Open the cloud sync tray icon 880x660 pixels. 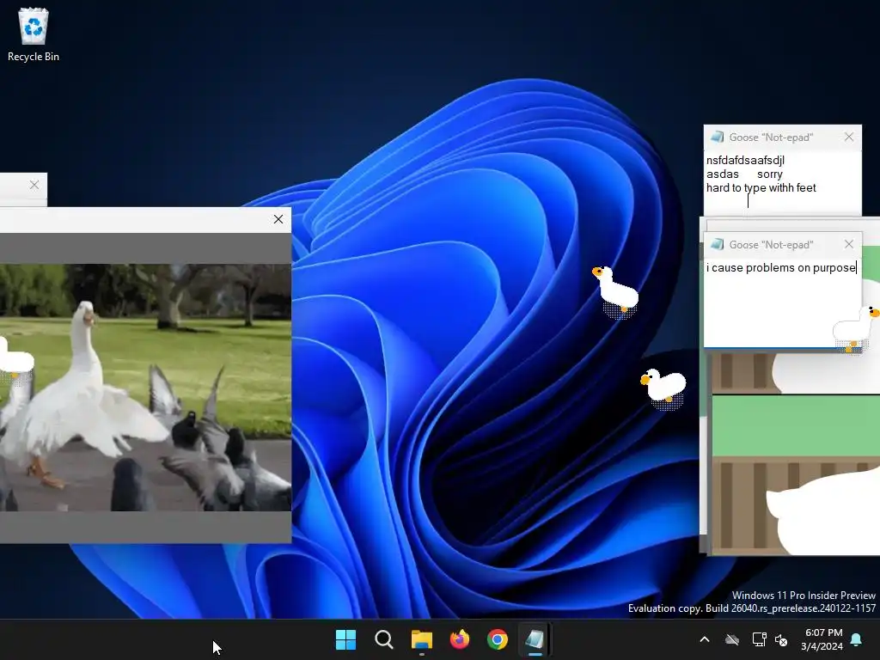tap(732, 639)
